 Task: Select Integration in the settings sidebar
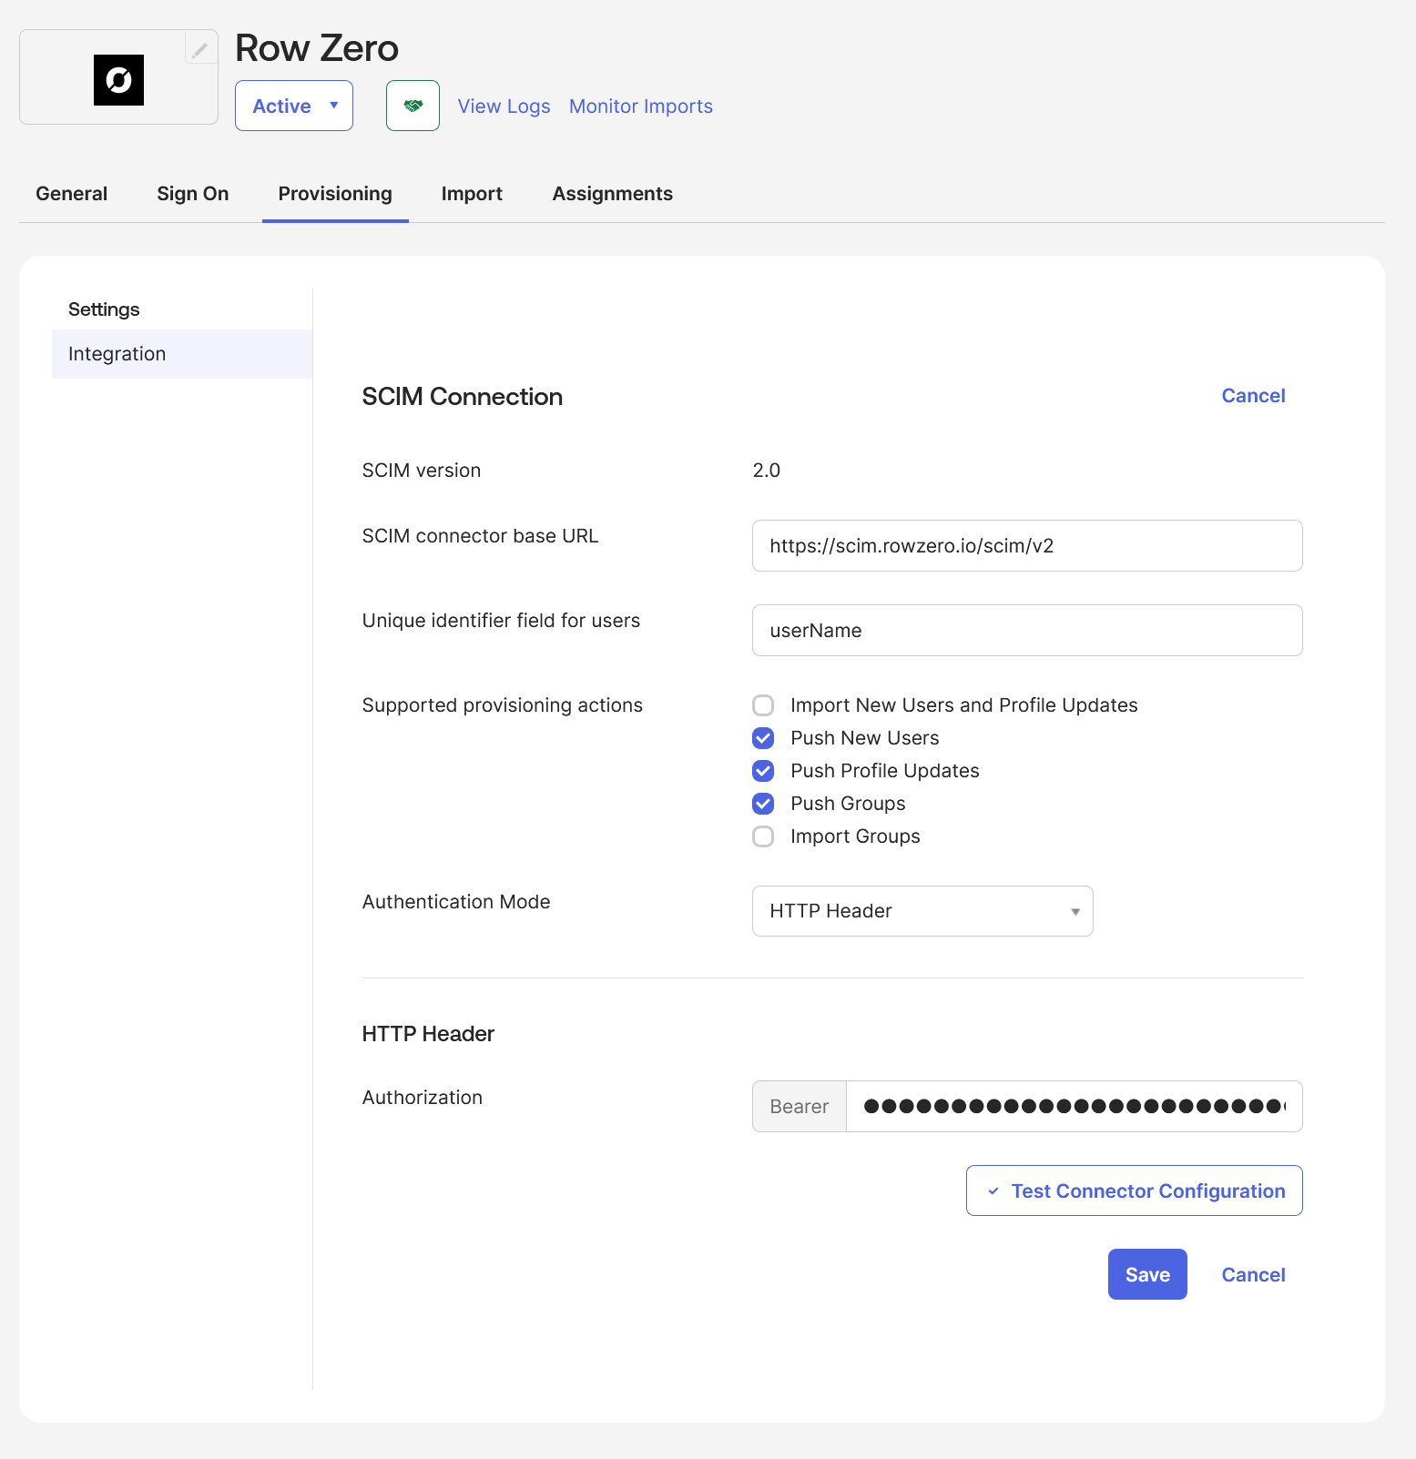coord(117,354)
